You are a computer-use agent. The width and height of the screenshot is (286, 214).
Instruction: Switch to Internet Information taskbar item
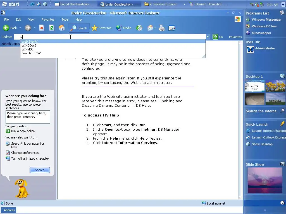(208, 4)
